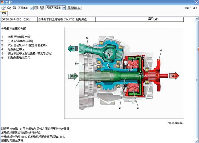Image resolution: width=199 pixels, height=143 pixels.
Task: Click the 100% input torque arrow
Action: click(x=73, y=76)
